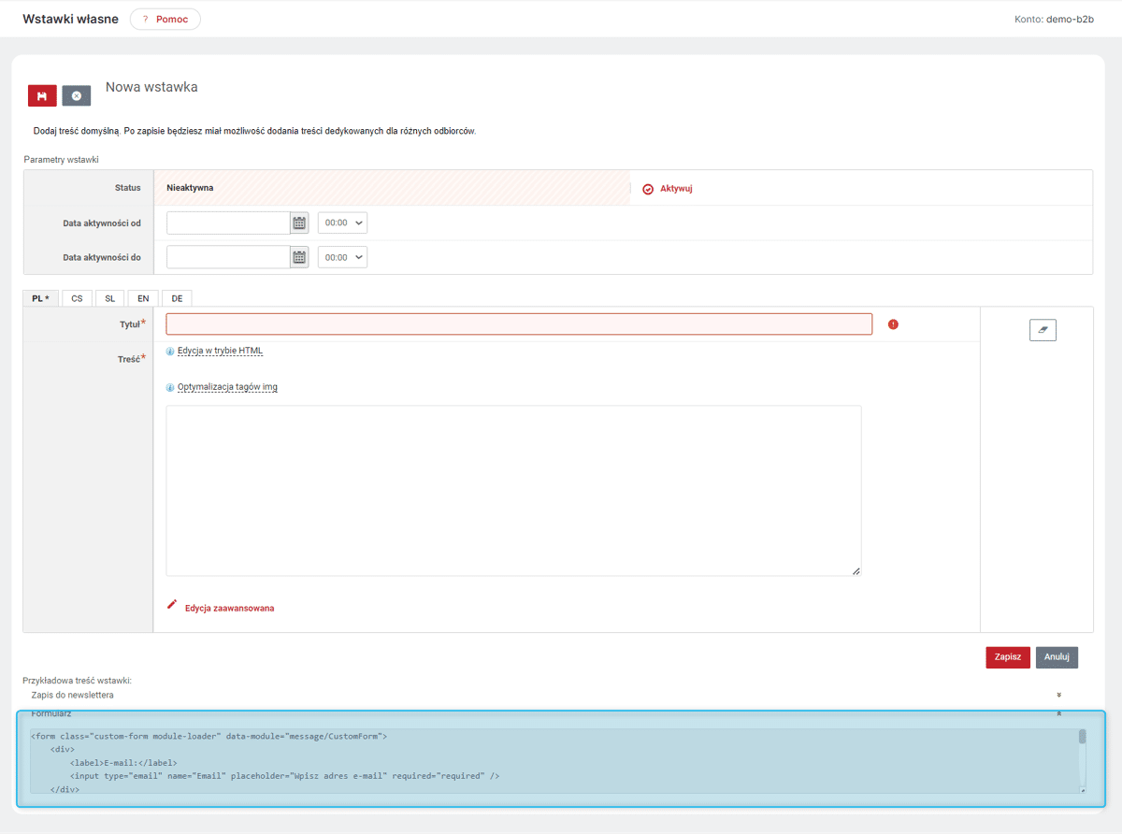Open the Pomoc help button
Viewport: 1122px width, 834px height.
[165, 19]
